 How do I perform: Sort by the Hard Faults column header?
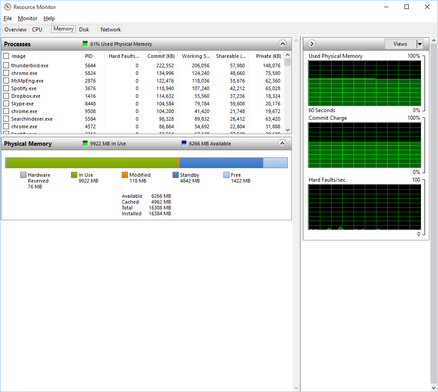point(124,56)
